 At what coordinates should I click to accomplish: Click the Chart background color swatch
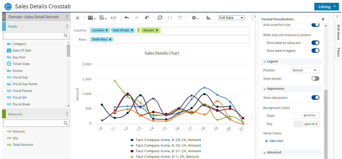point(298,116)
